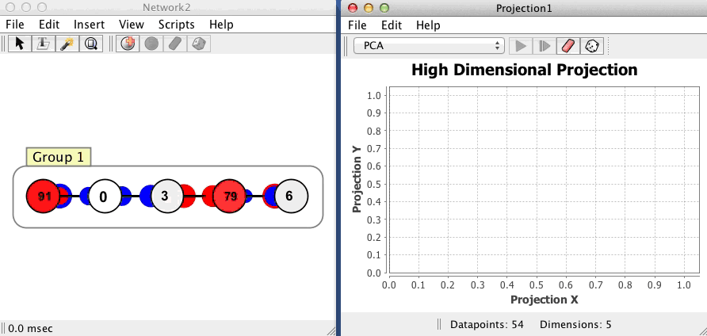Open the Help menu in Projection1 window
Screen dimensions: 707x336
click(428, 25)
